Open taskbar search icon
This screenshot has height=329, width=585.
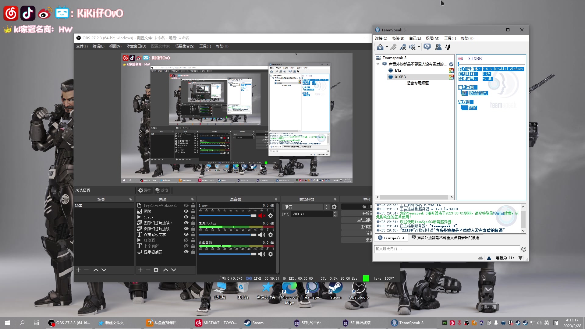pyautogui.click(x=22, y=323)
